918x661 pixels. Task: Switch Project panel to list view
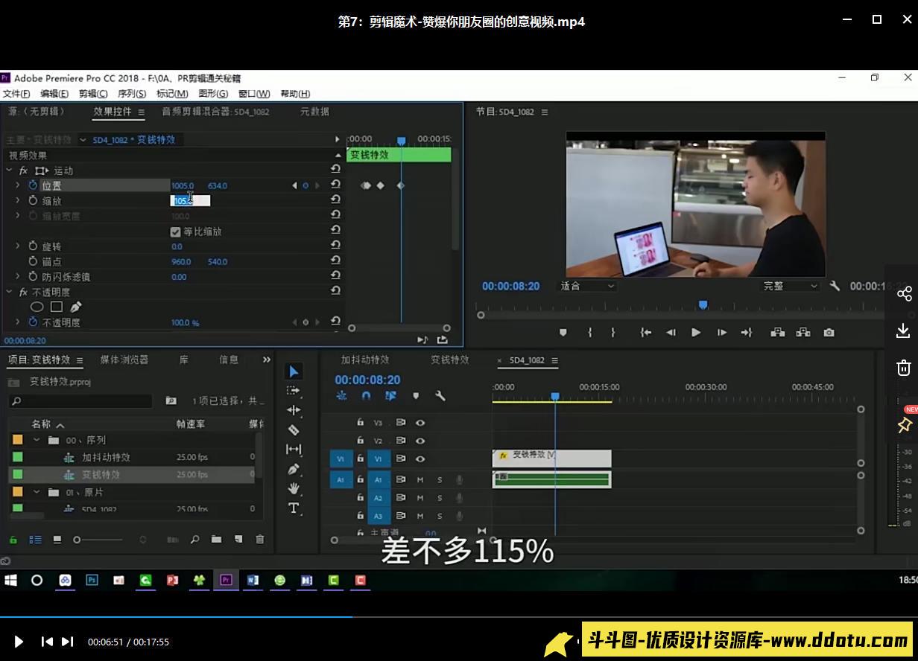[35, 540]
